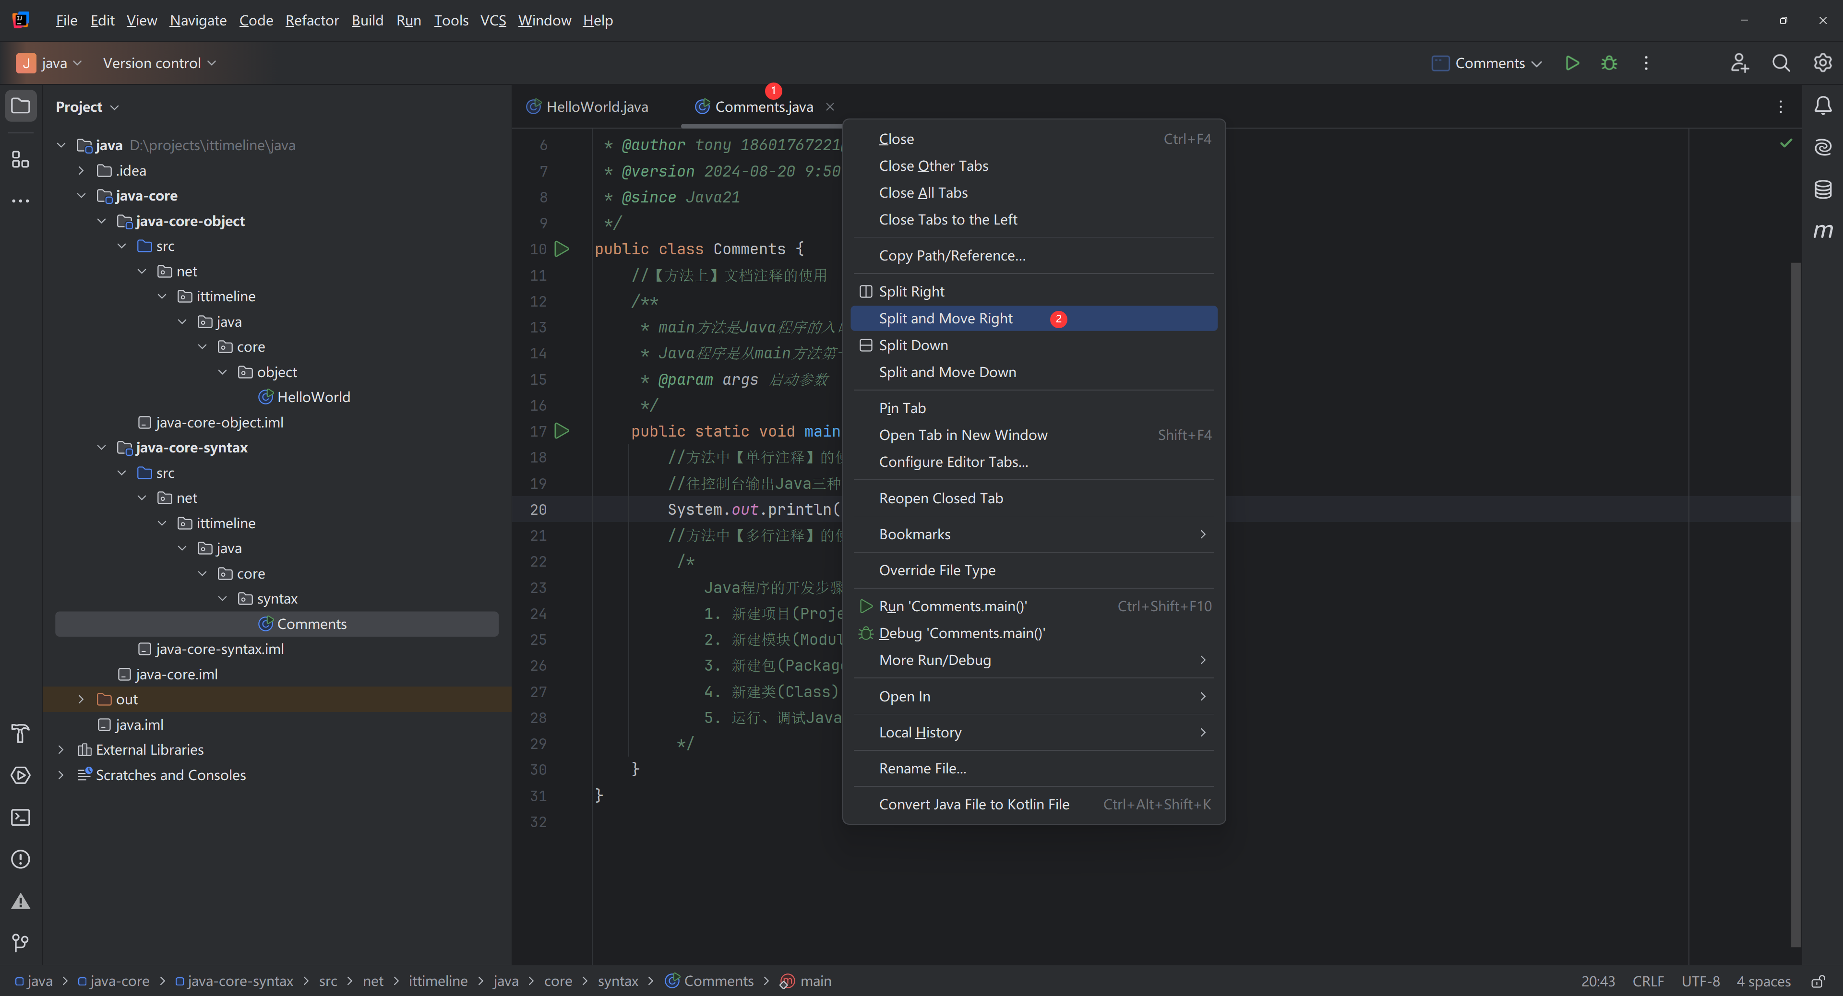Click the green Run button in toolbar
This screenshot has width=1843, height=996.
[x=1572, y=63]
